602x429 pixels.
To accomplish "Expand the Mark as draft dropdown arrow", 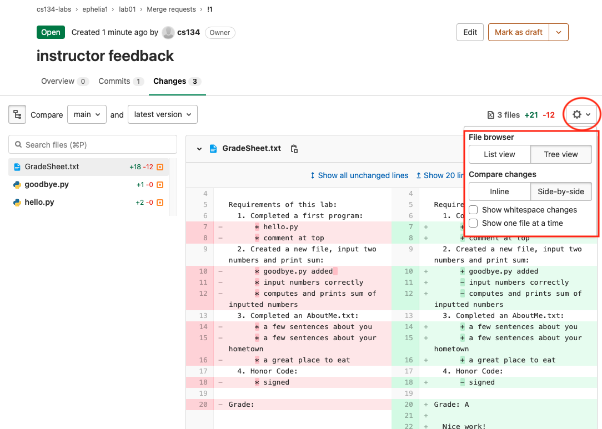I will pyautogui.click(x=559, y=32).
